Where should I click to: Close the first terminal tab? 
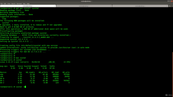55,6
